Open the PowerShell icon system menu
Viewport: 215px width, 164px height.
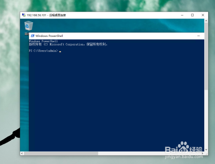33,36
